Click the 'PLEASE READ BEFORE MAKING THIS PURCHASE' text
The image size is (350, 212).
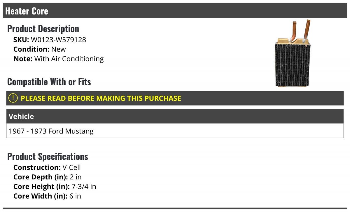point(101,98)
